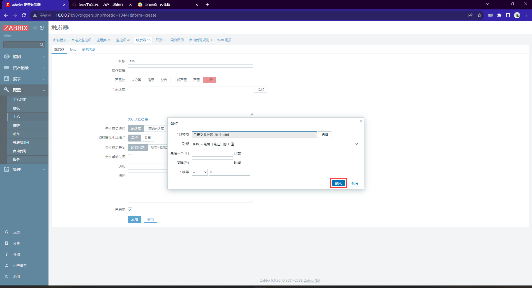Select 单个 problem event mode
Image resolution: width=532 pixels, height=288 pixels.
click(134, 138)
